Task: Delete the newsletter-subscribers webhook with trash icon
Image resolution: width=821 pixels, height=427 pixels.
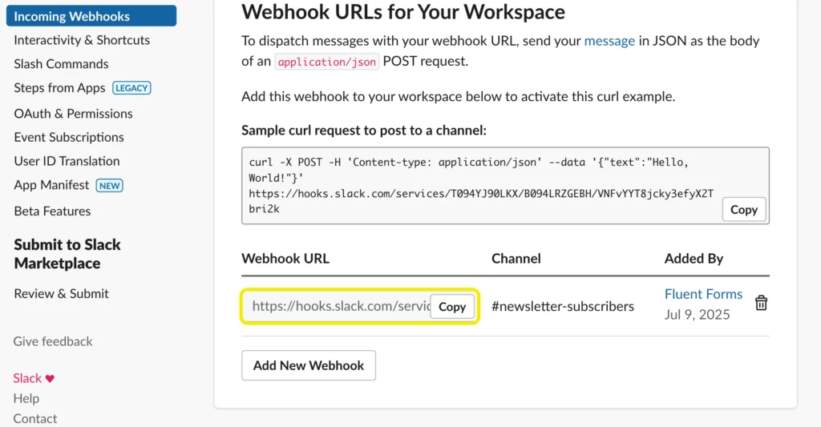Action: pyautogui.click(x=761, y=303)
